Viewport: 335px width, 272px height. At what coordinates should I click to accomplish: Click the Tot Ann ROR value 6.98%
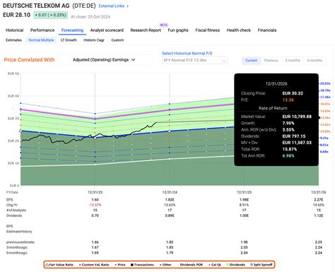click(x=288, y=155)
